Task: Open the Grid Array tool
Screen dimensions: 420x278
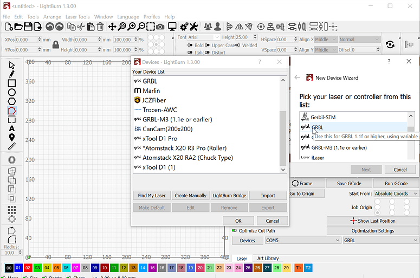Action: tap(11, 209)
